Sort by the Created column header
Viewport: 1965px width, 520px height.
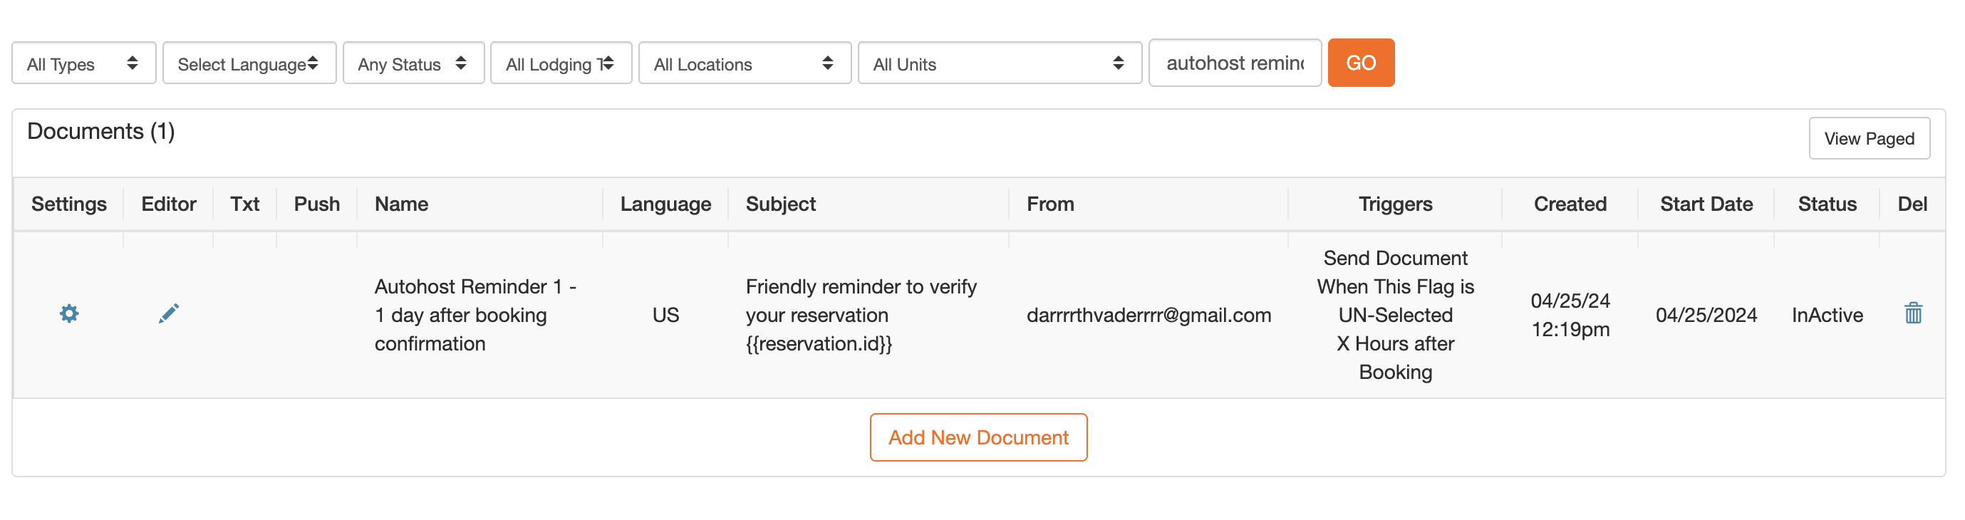tap(1570, 204)
